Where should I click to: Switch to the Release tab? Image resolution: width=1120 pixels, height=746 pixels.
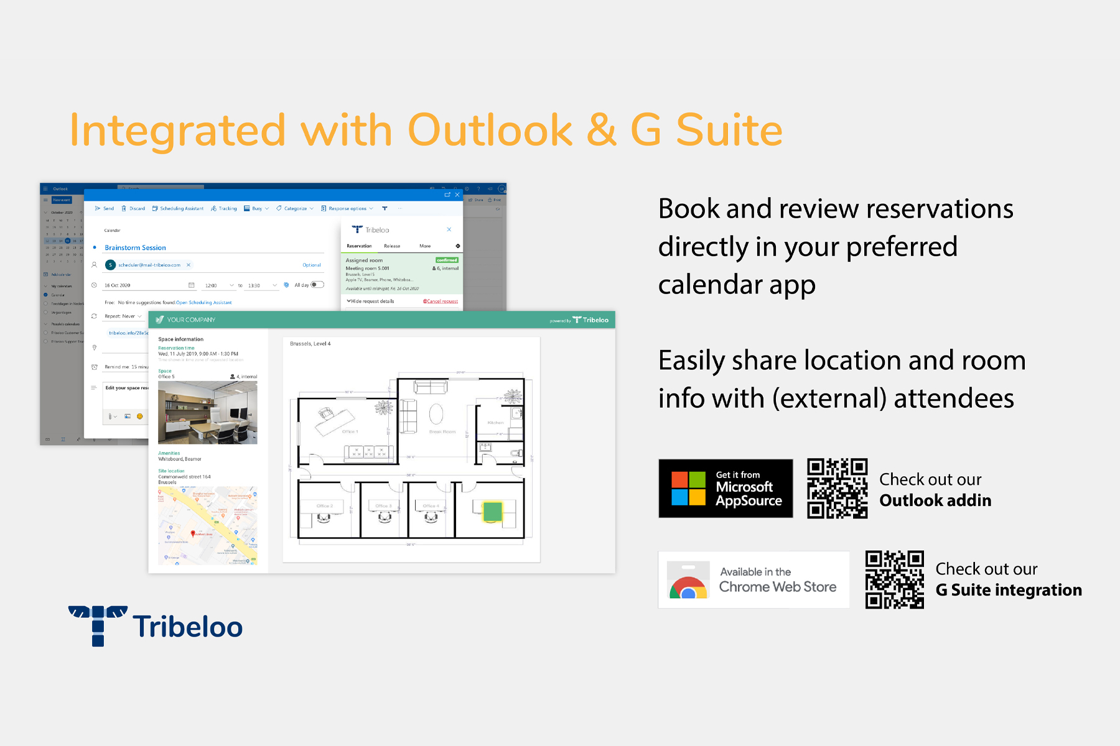click(x=392, y=246)
